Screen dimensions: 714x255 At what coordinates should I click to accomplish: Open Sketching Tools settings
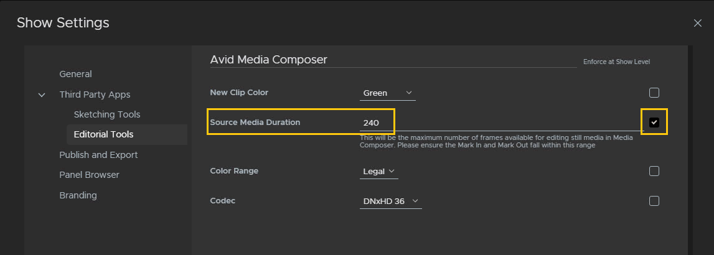[x=107, y=114]
